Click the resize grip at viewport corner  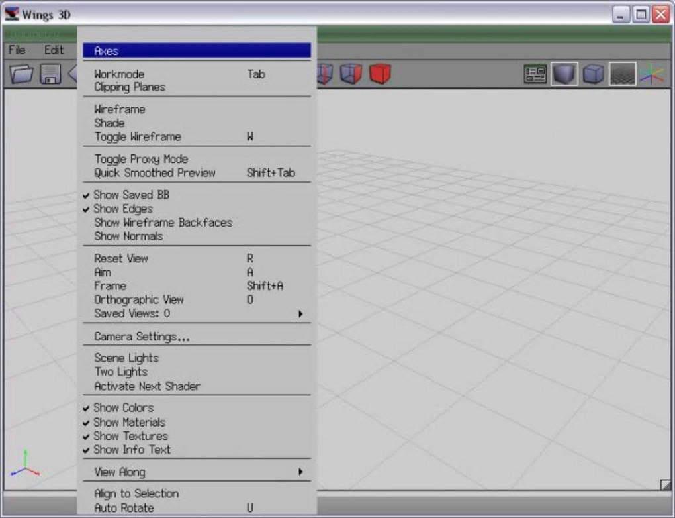click(x=666, y=485)
